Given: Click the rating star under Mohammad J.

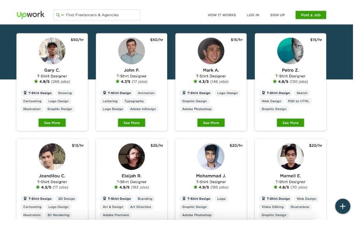Looking at the screenshot, I should 196,187.
